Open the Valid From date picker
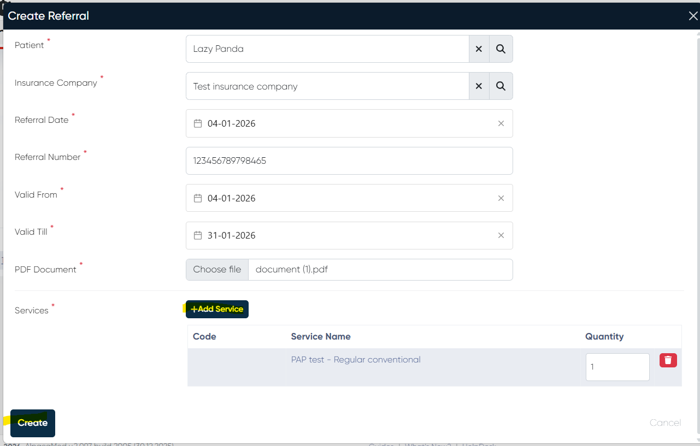This screenshot has height=446, width=700. pyautogui.click(x=198, y=198)
